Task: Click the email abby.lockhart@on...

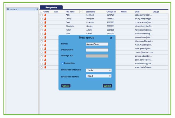Action: 144,15
